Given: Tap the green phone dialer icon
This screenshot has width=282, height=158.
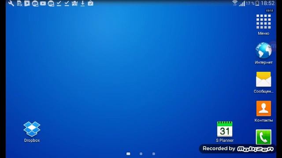Looking at the screenshot, I should pos(263,137).
